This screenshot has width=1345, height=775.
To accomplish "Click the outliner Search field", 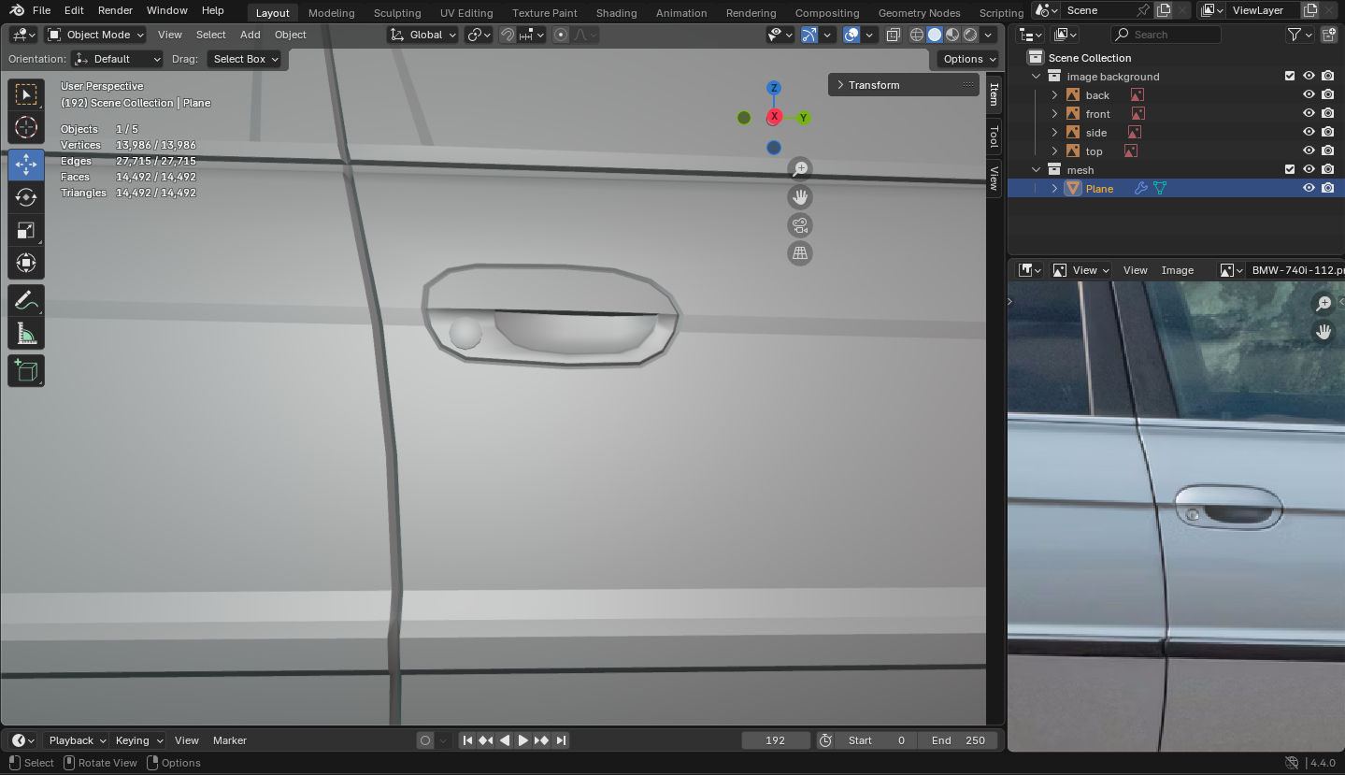I will [x=1166, y=35].
